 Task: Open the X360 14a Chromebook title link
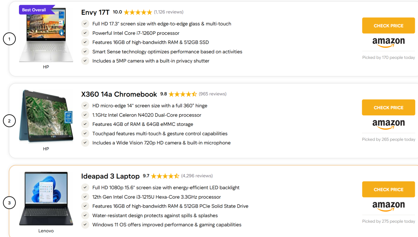coord(119,94)
